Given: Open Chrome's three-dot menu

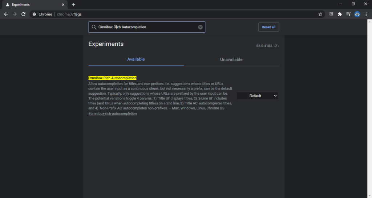Looking at the screenshot, I should (366, 14).
